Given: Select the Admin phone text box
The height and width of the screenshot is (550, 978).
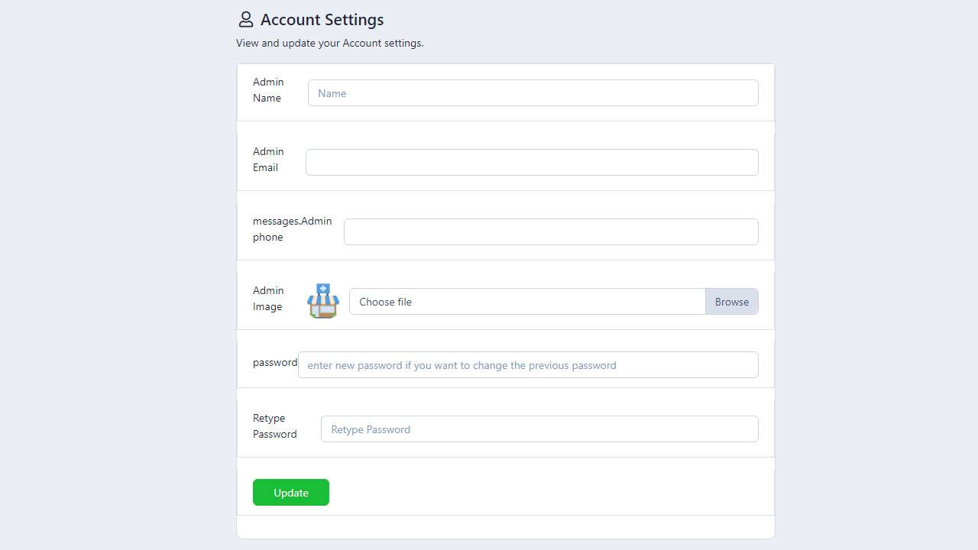Looking at the screenshot, I should pyautogui.click(x=551, y=232).
